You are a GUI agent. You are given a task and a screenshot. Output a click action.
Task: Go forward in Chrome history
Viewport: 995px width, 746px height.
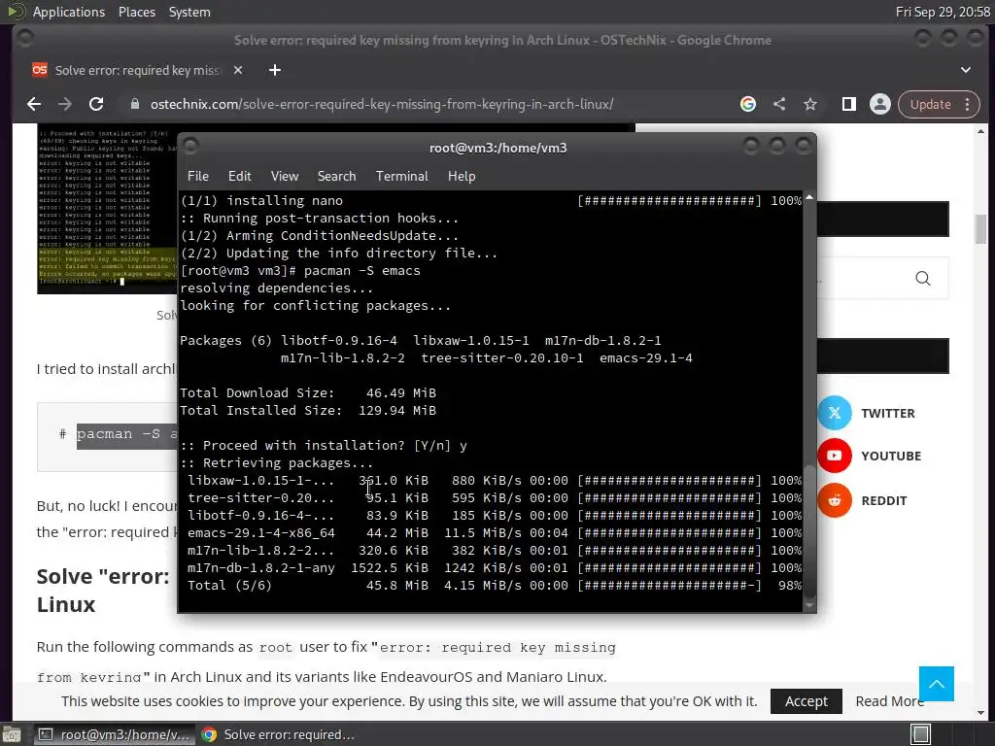[x=65, y=104]
